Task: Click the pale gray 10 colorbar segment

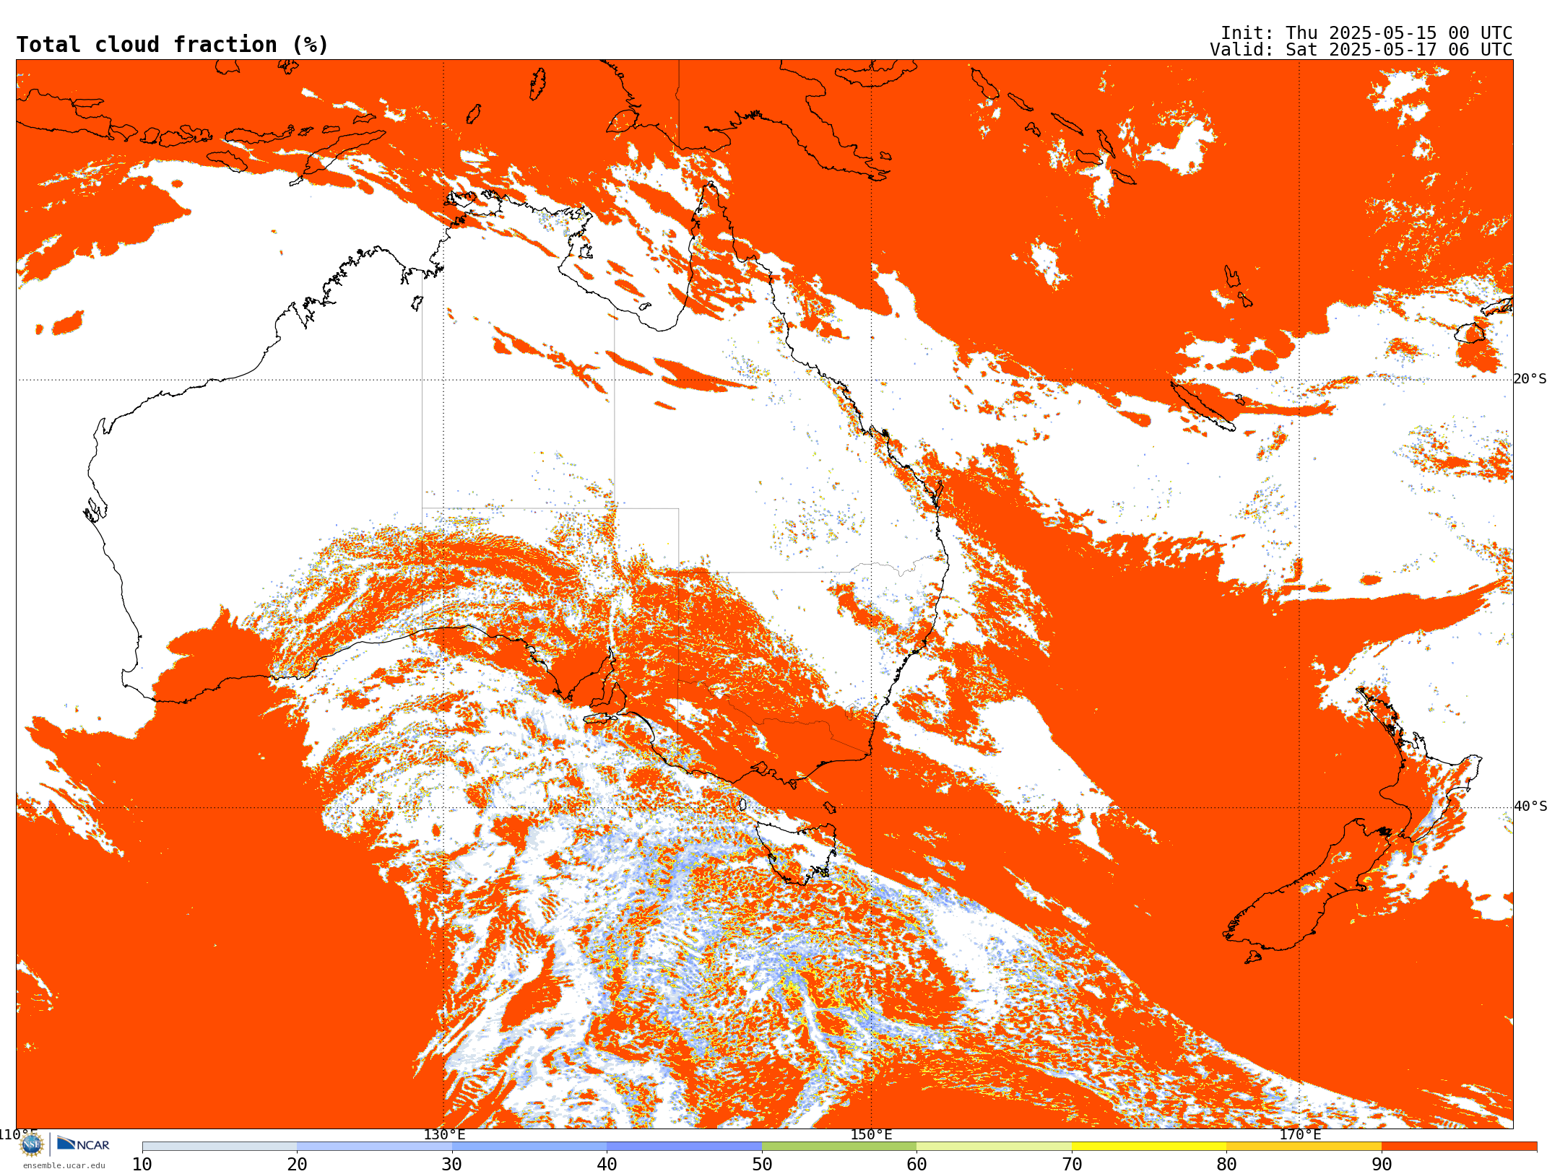Action: 220,1147
